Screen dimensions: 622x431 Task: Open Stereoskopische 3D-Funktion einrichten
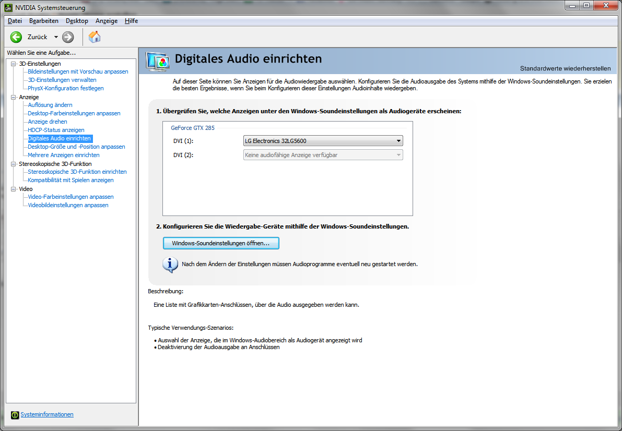tap(77, 171)
